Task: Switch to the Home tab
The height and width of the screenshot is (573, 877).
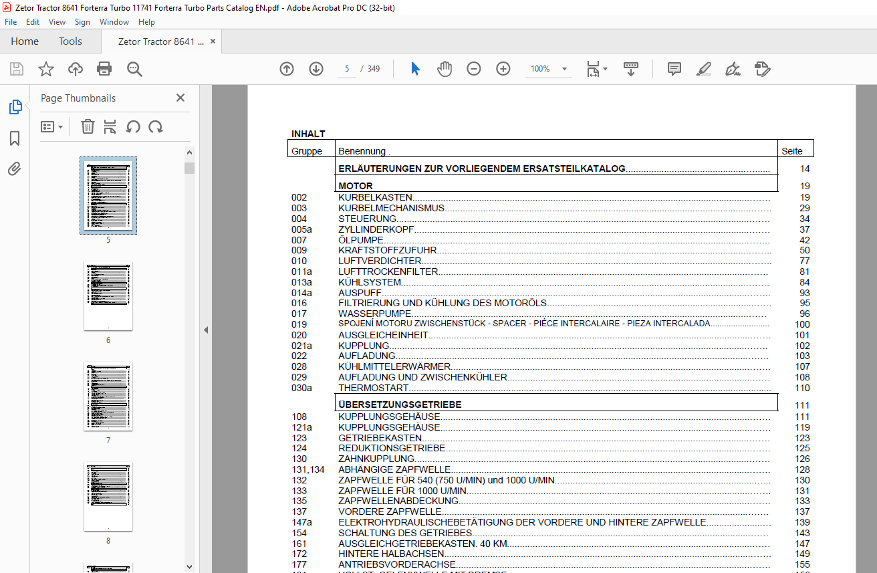Action: tap(25, 41)
